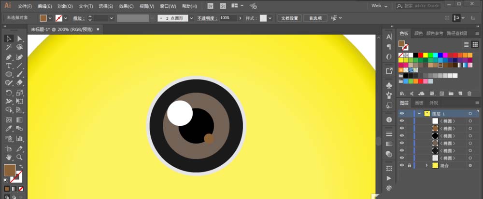
Task: Open the Info panel dock icon
Action: pos(389,119)
